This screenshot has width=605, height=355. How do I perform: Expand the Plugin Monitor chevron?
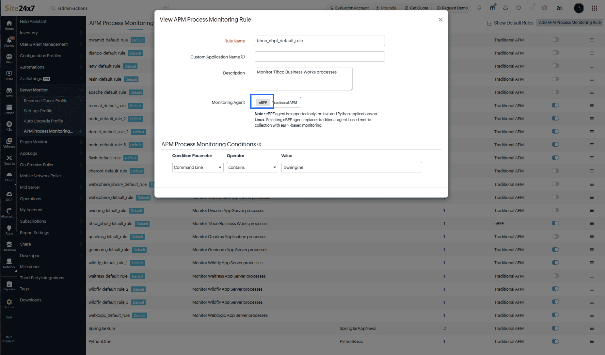tap(81, 142)
